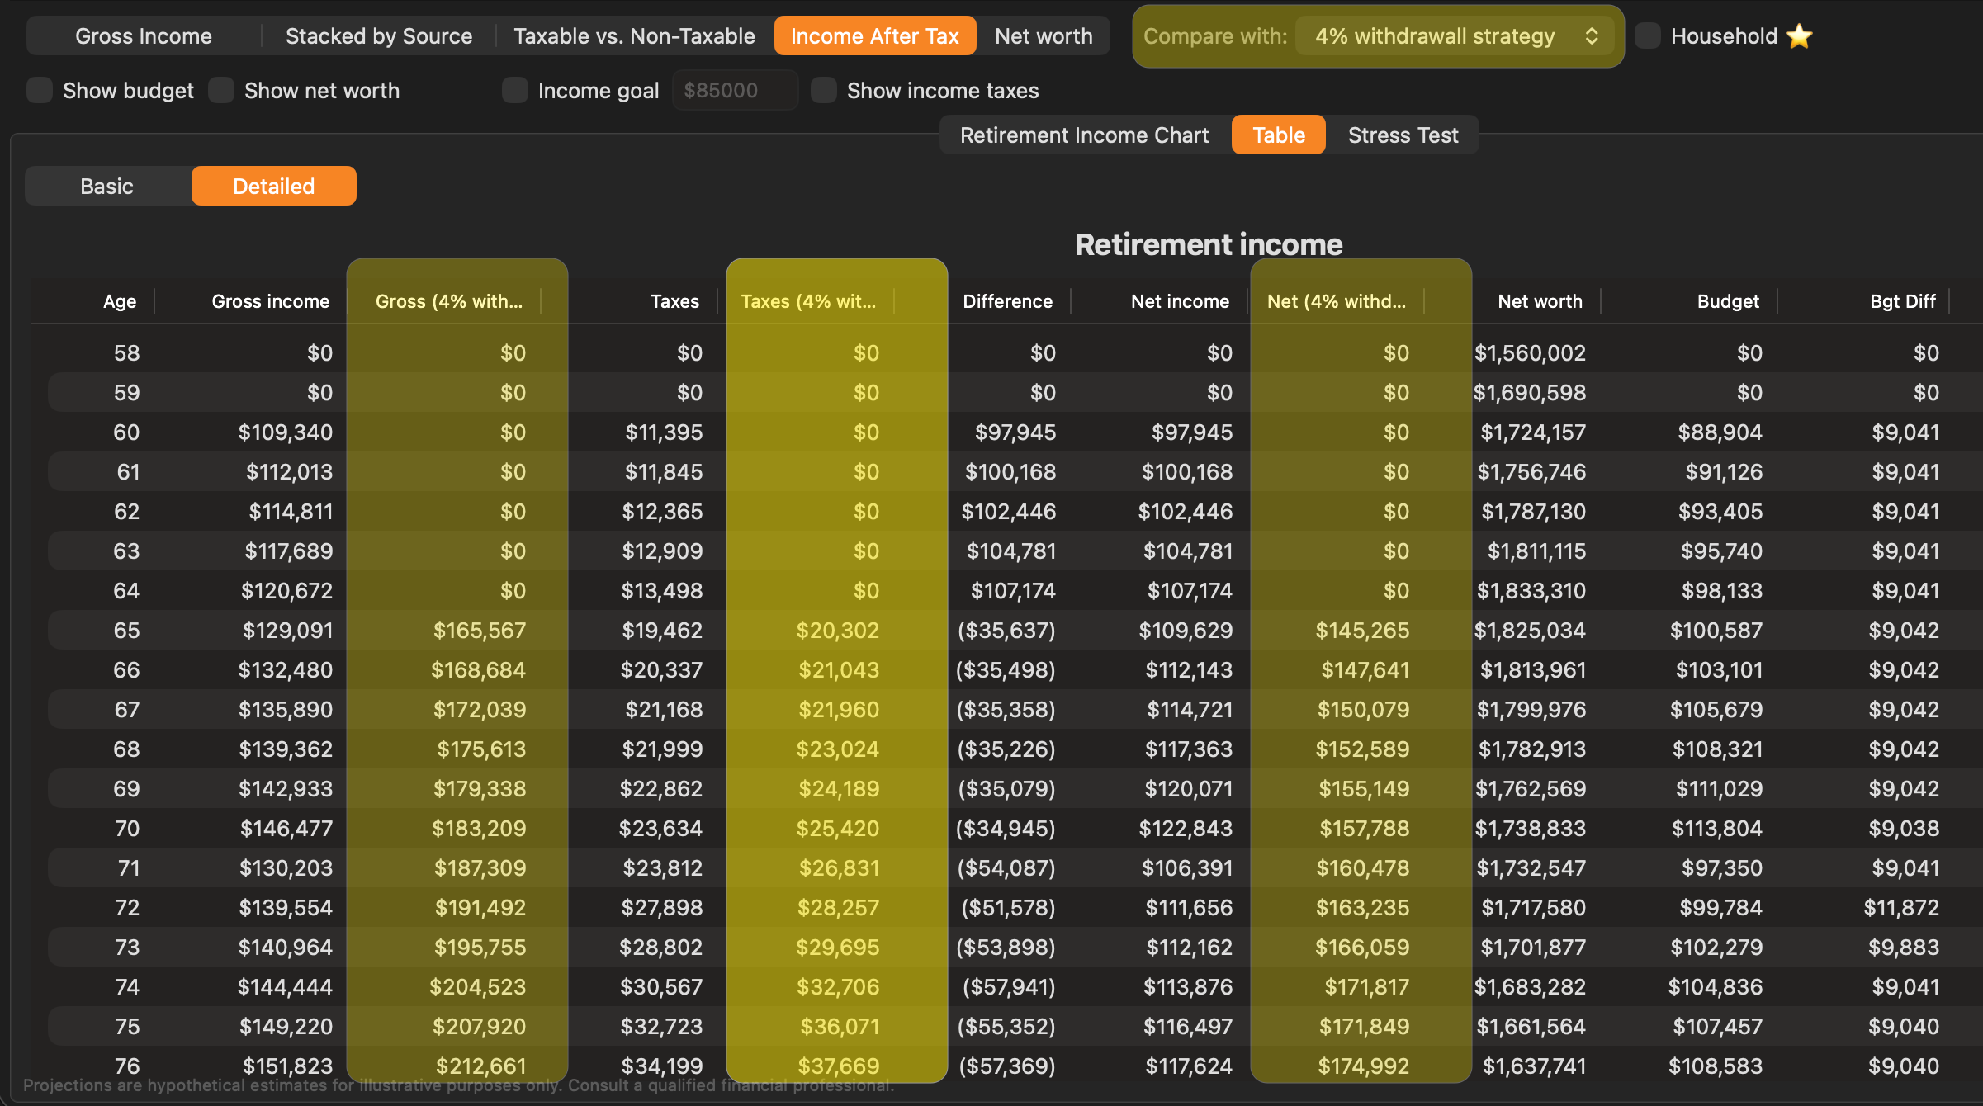Select the age 70 row

(1014, 828)
